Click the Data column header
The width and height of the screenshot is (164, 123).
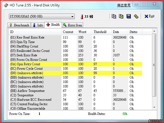tap(120, 32)
